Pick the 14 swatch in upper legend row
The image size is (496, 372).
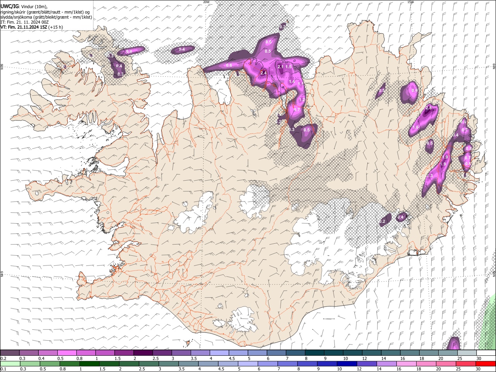point(391,353)
